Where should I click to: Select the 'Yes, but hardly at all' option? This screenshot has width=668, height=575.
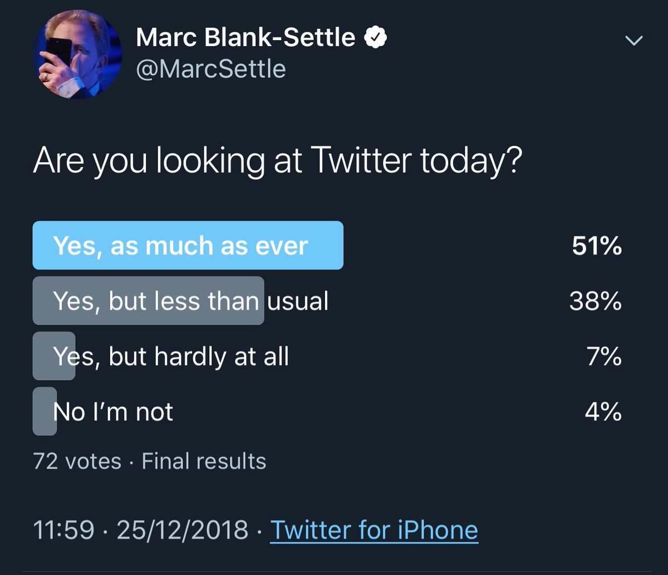click(328, 356)
